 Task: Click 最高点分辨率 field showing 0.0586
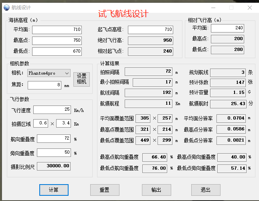(231, 130)
